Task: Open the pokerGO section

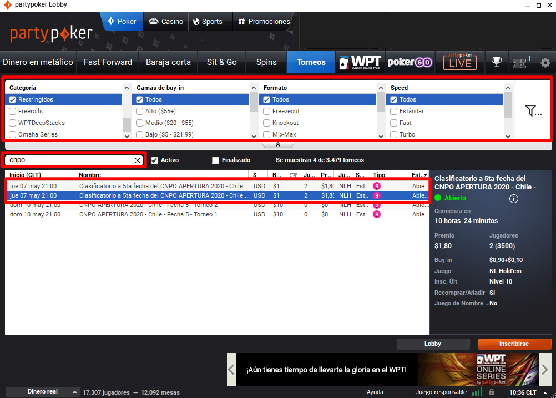Action: 410,62
